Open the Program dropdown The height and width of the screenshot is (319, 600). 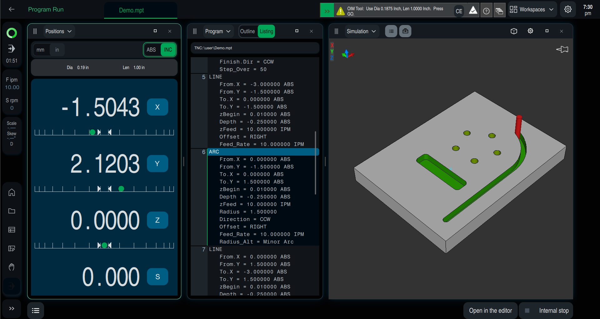[x=218, y=31]
